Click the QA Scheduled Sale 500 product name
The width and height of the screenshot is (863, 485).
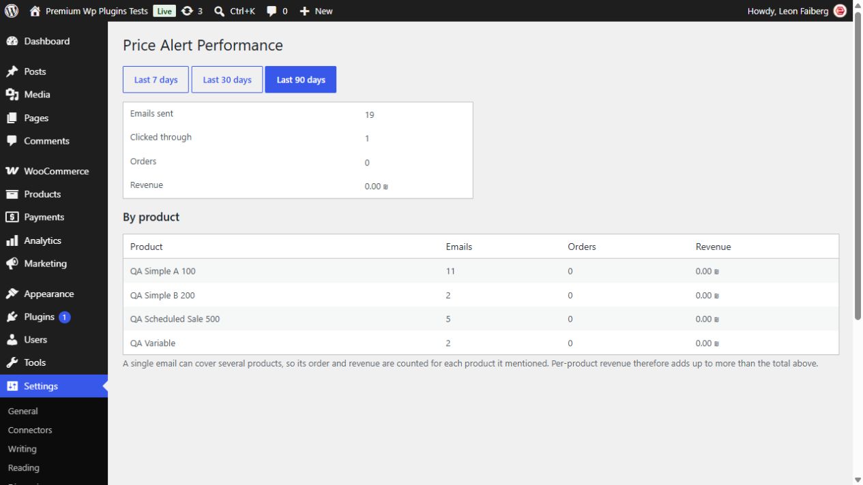tap(175, 319)
